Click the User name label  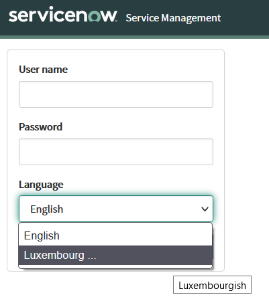(43, 70)
